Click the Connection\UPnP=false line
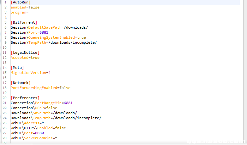This screenshot has width=247, height=145. (34, 108)
